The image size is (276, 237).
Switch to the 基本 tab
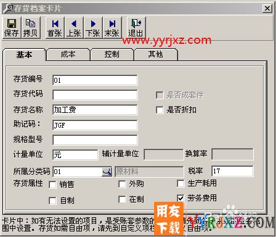tap(24, 55)
